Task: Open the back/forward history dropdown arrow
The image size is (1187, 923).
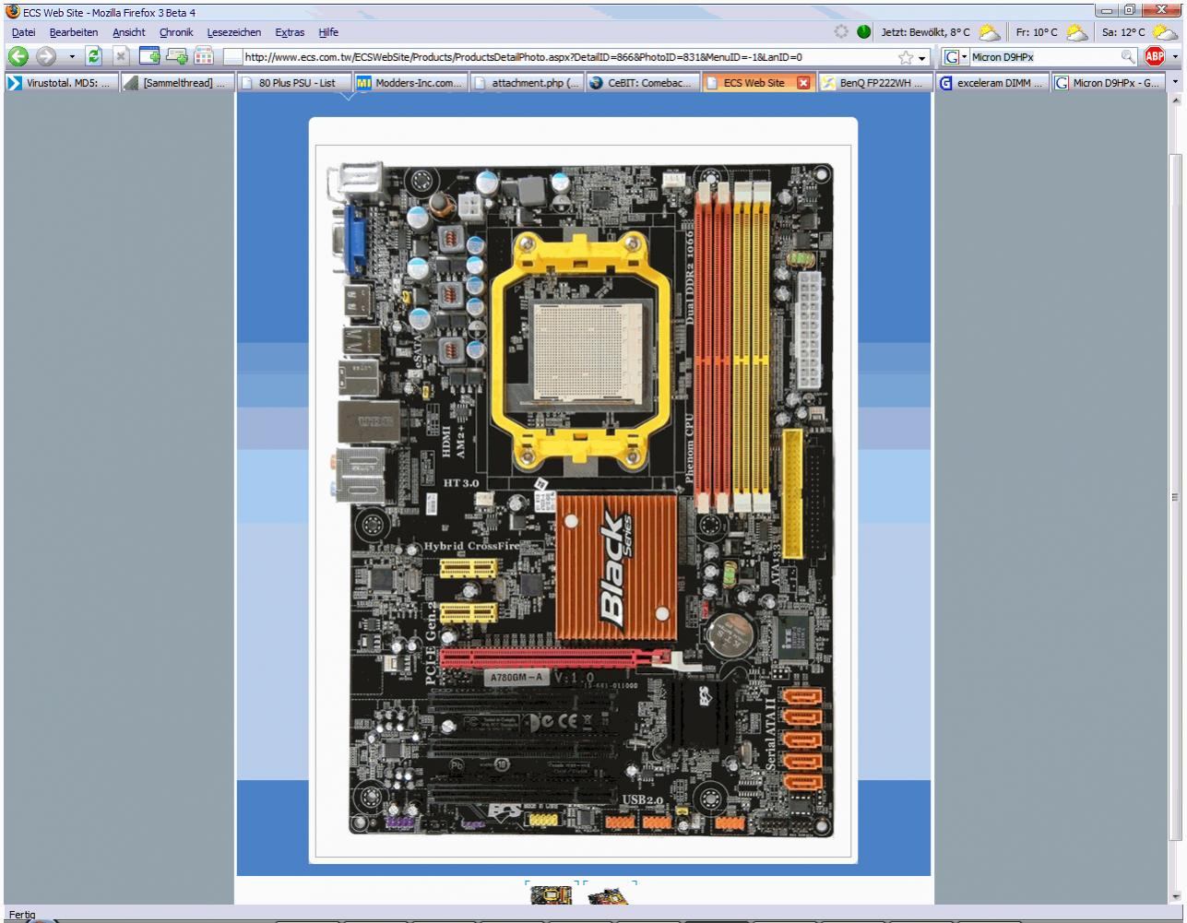Action: click(x=72, y=57)
